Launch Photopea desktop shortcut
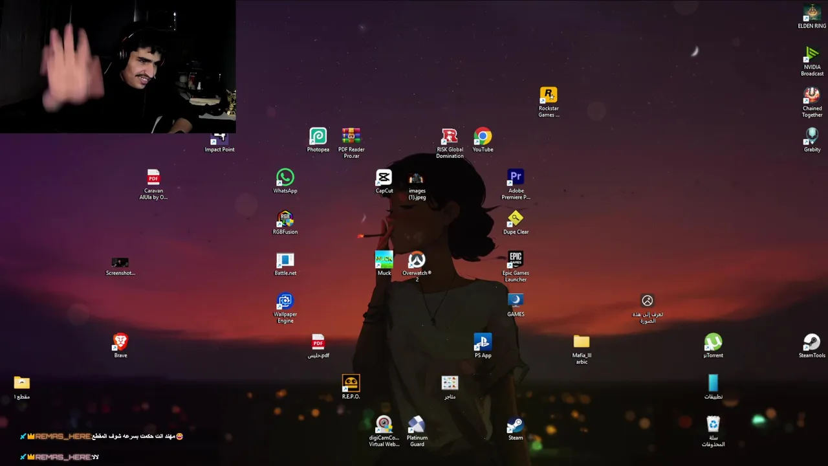Screen dimensions: 828x466 pos(318,140)
